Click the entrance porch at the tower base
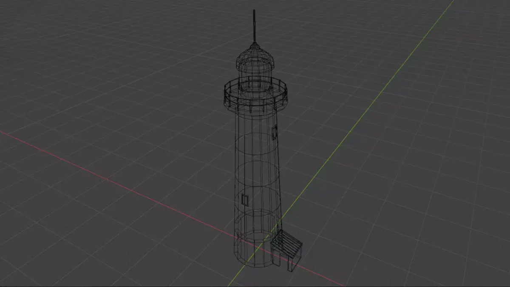The width and height of the screenshot is (510, 287). click(287, 250)
